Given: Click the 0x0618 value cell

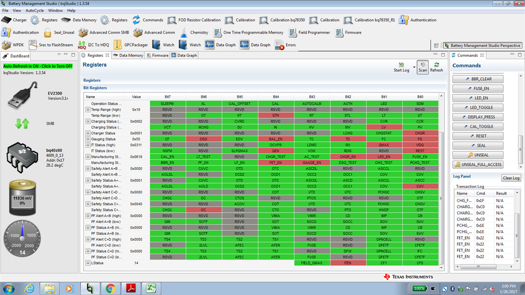Looking at the screenshot, I should point(136,157).
